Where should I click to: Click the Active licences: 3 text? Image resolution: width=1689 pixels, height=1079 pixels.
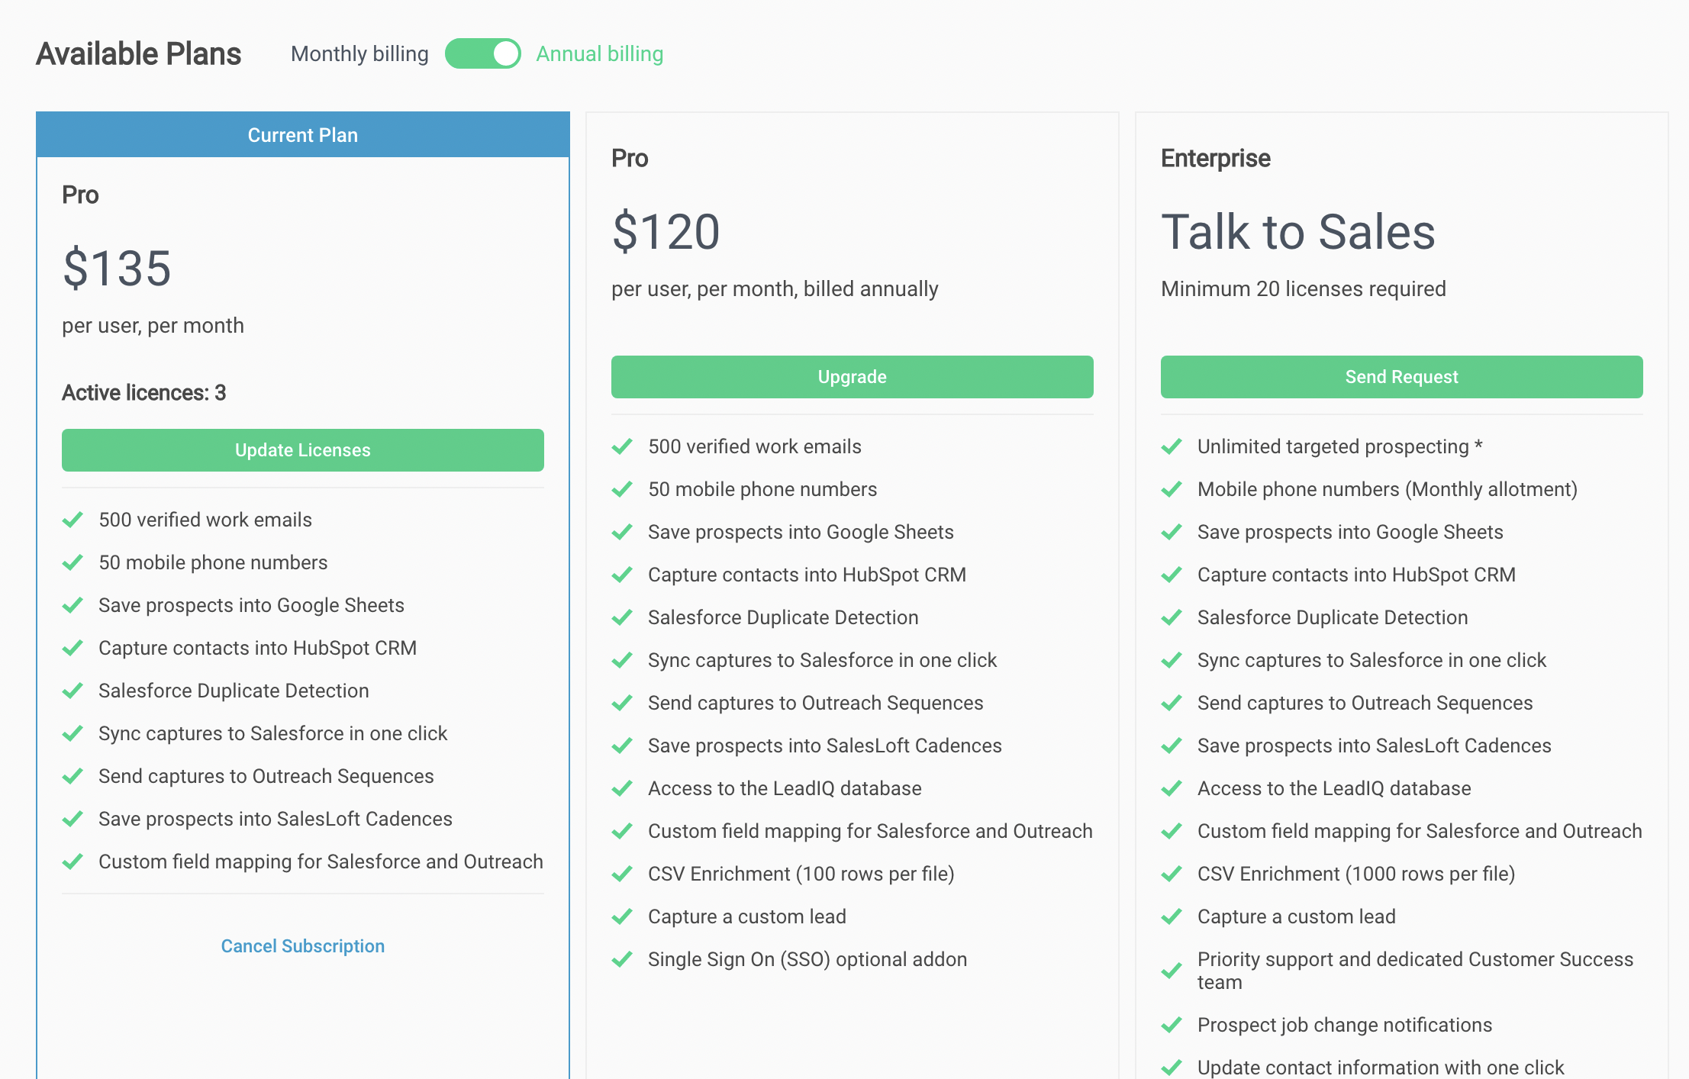tap(143, 393)
